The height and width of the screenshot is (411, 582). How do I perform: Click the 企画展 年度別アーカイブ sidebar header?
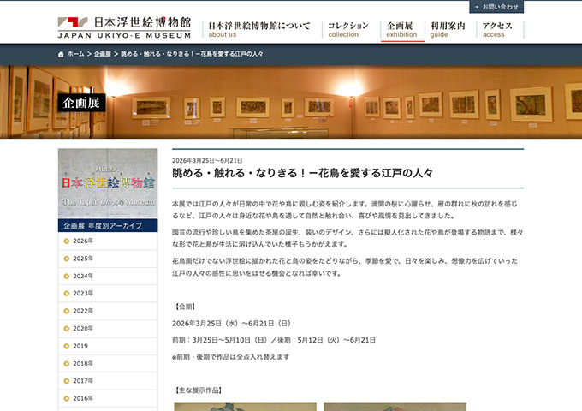(108, 225)
